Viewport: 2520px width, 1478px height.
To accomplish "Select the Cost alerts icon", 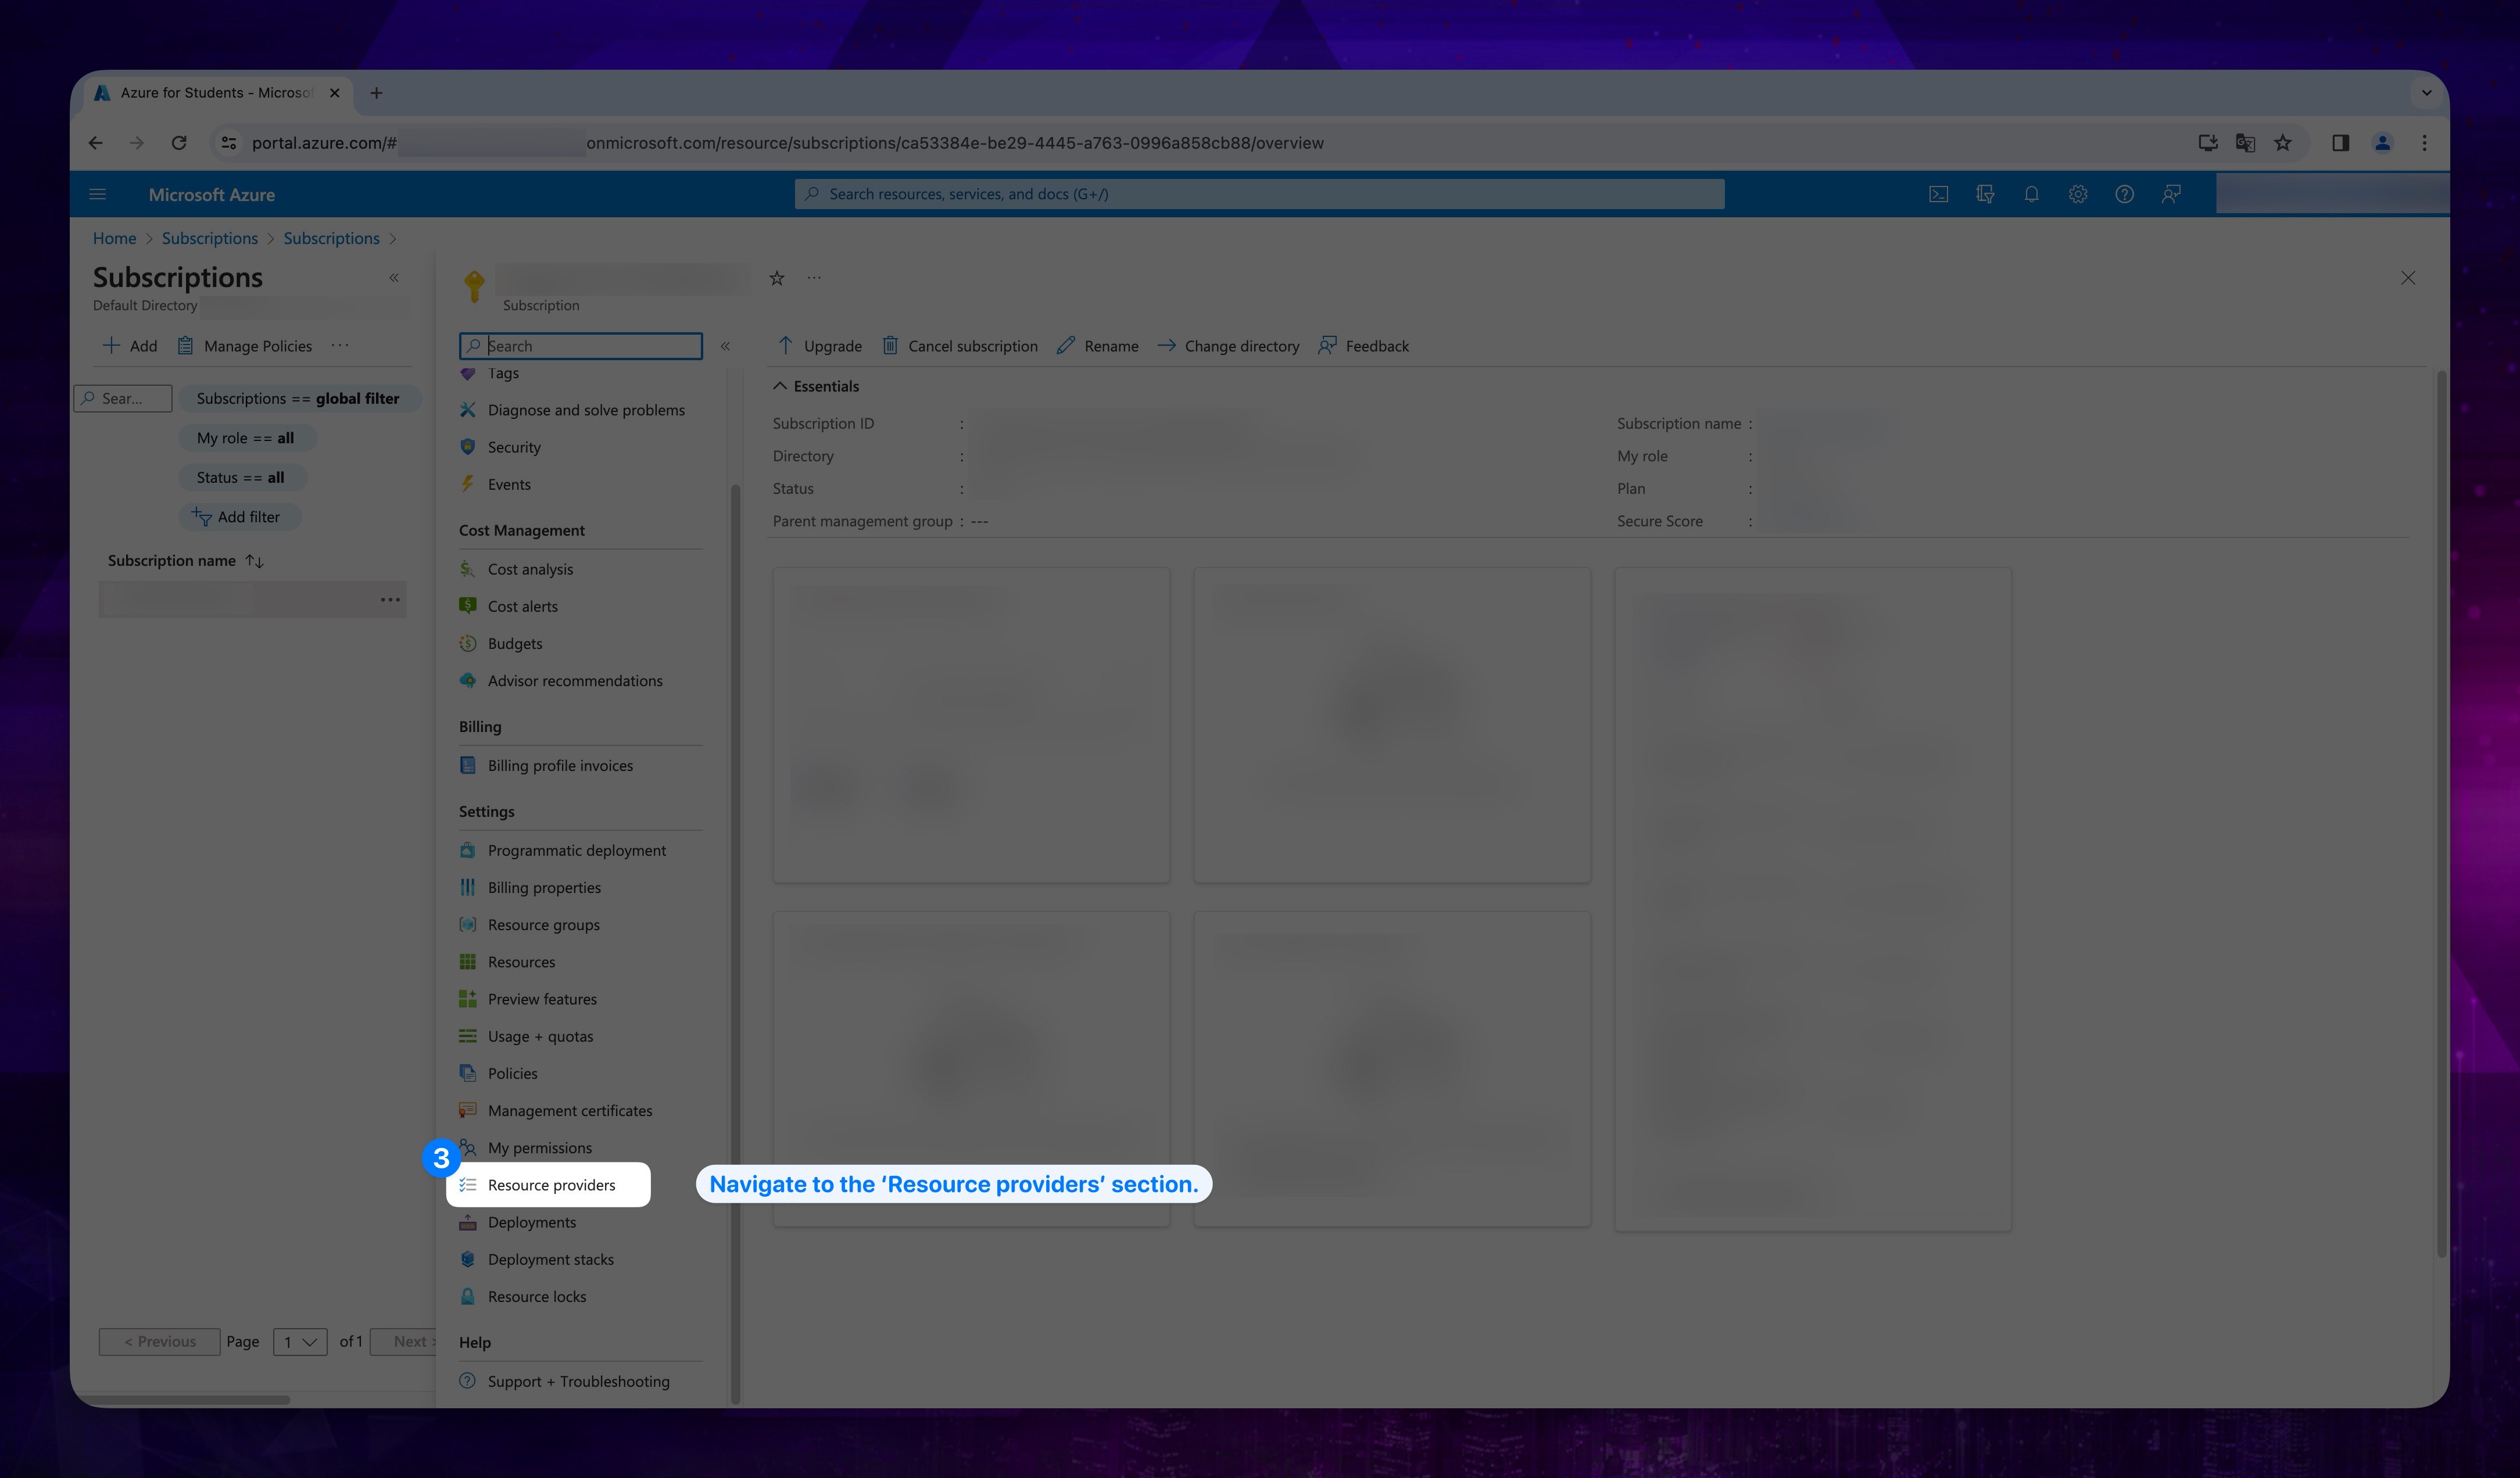I will (x=466, y=605).
